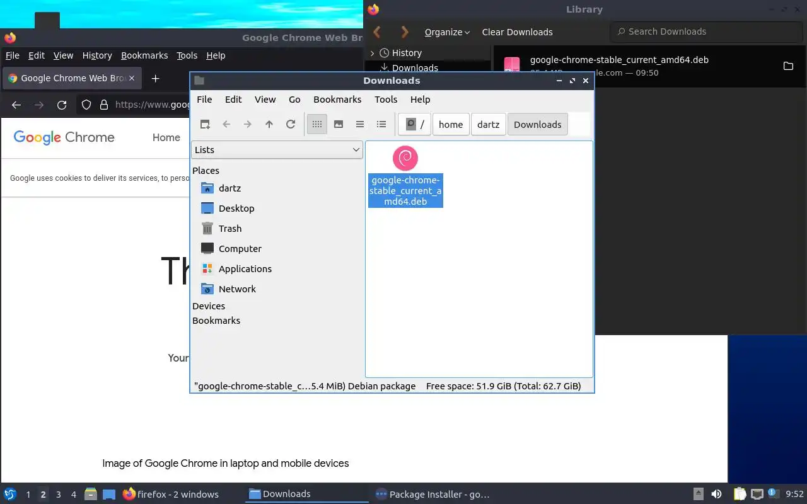Open a new Firefox tab
The height and width of the screenshot is (504, 807).
pyautogui.click(x=155, y=78)
